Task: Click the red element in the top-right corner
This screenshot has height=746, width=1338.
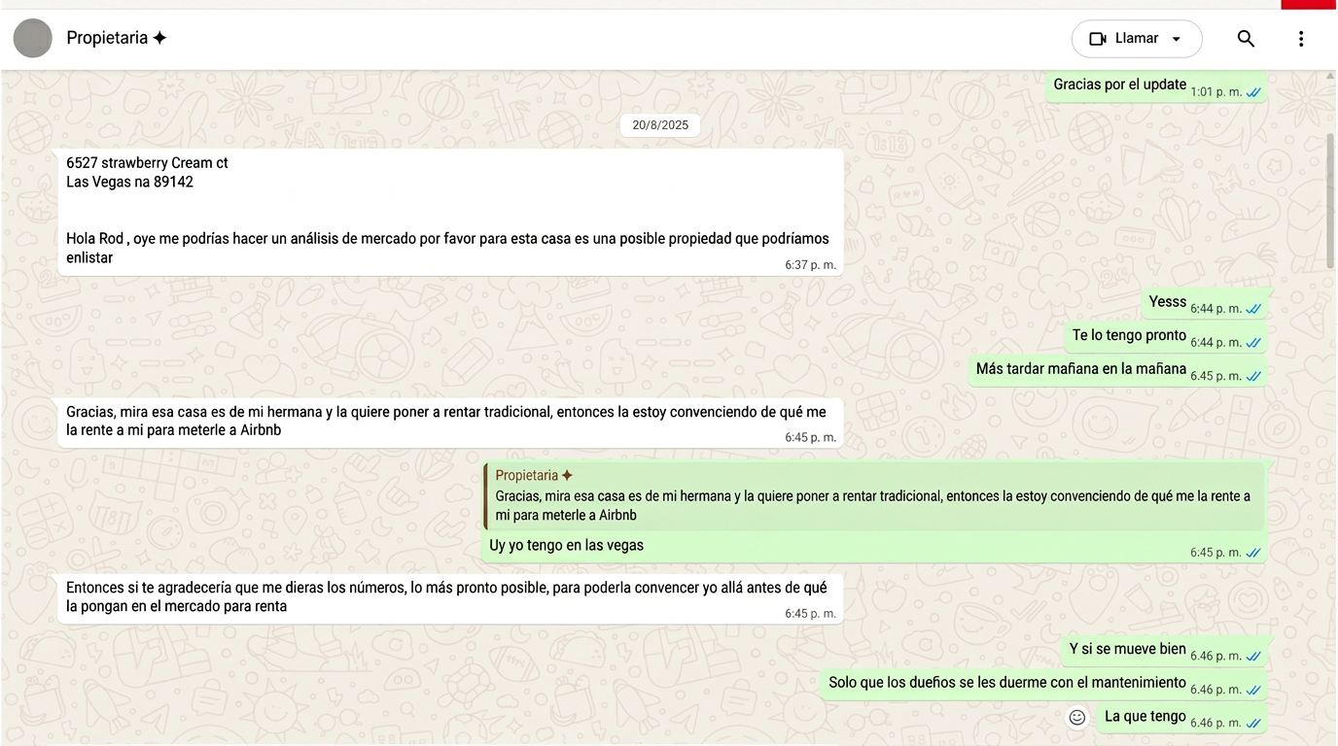Action: [1308, 4]
